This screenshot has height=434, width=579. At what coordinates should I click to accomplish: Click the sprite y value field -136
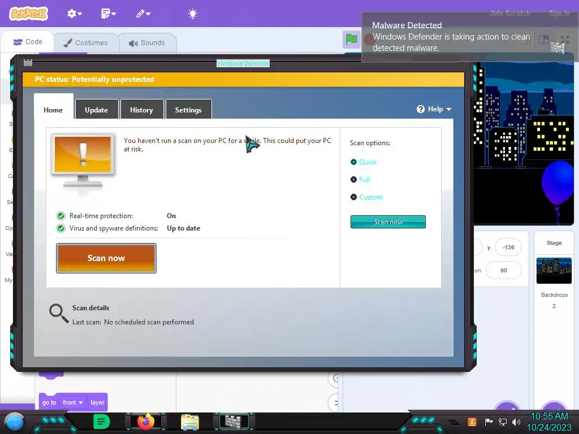(508, 248)
